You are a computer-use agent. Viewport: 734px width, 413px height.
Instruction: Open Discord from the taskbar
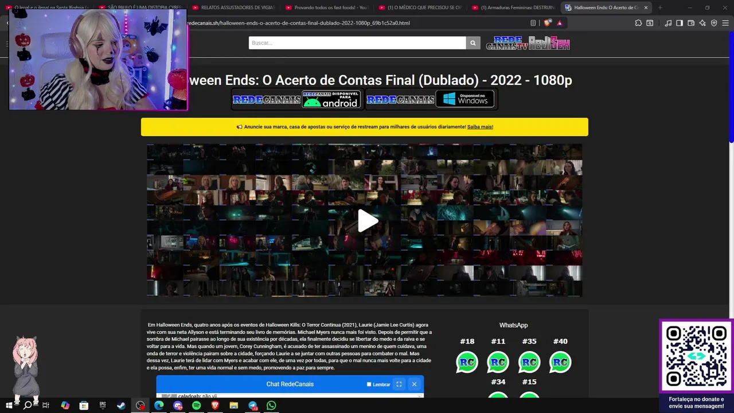click(x=178, y=406)
